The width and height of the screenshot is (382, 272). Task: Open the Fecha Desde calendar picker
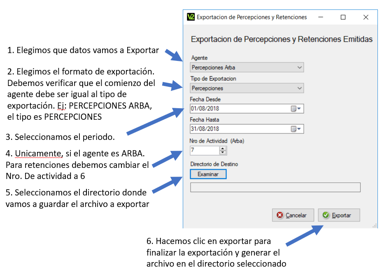[296, 109]
